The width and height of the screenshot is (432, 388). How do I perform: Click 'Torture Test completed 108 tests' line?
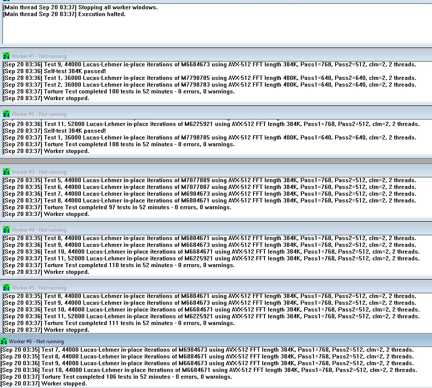[x=119, y=144]
